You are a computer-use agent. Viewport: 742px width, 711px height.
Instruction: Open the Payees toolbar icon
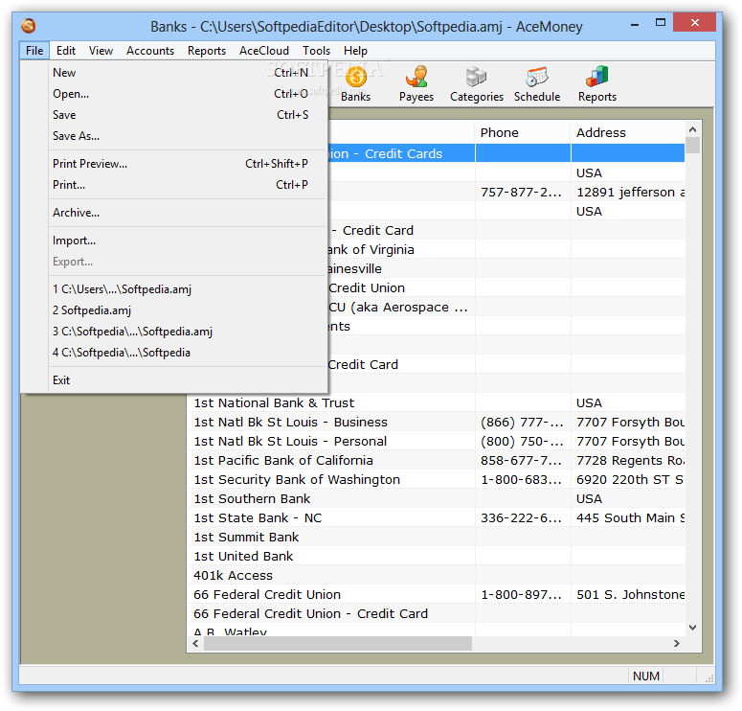point(416,84)
